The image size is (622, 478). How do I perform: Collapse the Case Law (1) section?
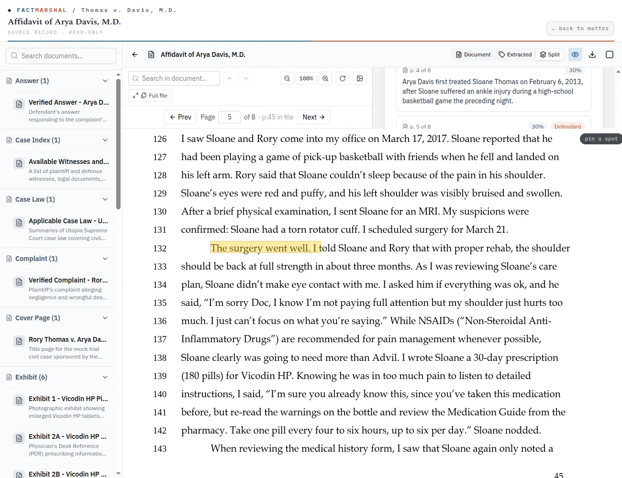click(x=105, y=199)
